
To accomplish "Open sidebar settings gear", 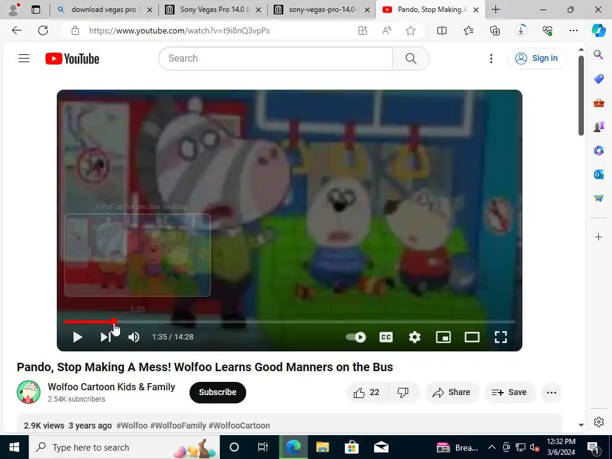I will tap(598, 422).
